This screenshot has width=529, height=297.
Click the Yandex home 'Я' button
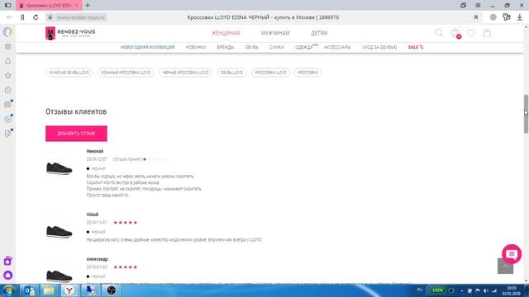22,17
